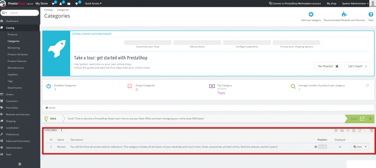This screenshot has height=168, width=376.
Task: Click the position field for Women
Action: coord(322,147)
